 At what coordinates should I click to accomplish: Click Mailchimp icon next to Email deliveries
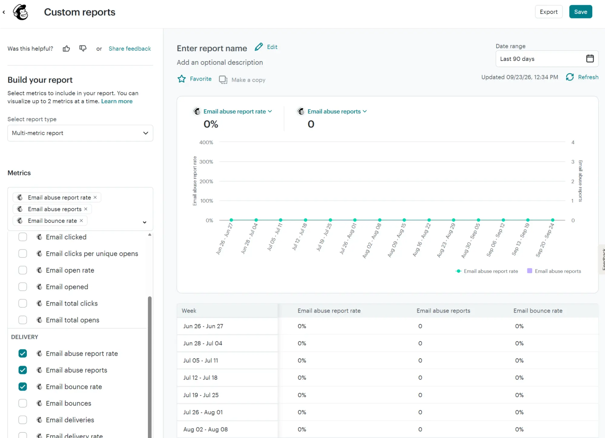click(39, 420)
